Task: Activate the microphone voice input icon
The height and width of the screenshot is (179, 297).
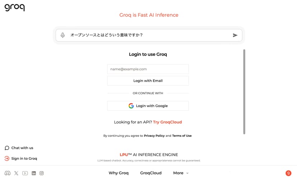Action: tap(63, 35)
